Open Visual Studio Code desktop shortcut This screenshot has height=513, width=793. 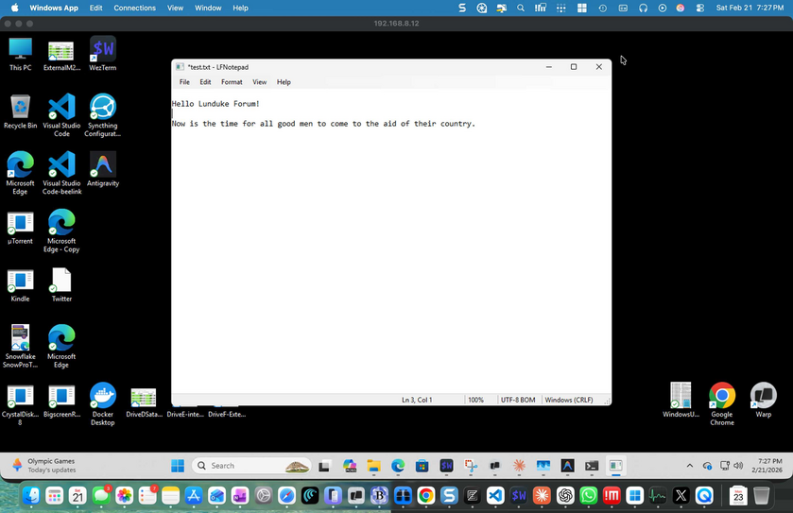click(x=61, y=107)
